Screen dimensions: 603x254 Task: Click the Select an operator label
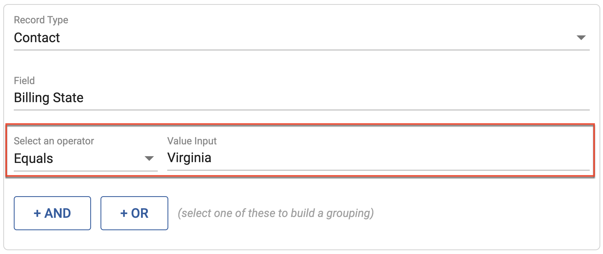[x=53, y=141]
